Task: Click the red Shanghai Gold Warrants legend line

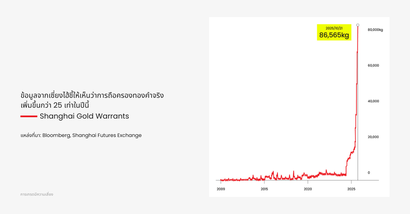Action: (29, 116)
